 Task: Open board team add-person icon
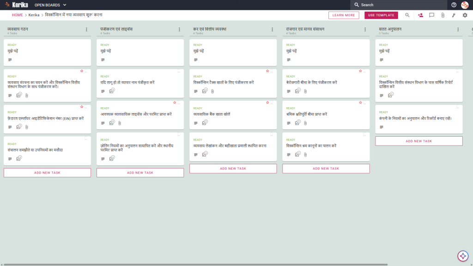coord(420,15)
